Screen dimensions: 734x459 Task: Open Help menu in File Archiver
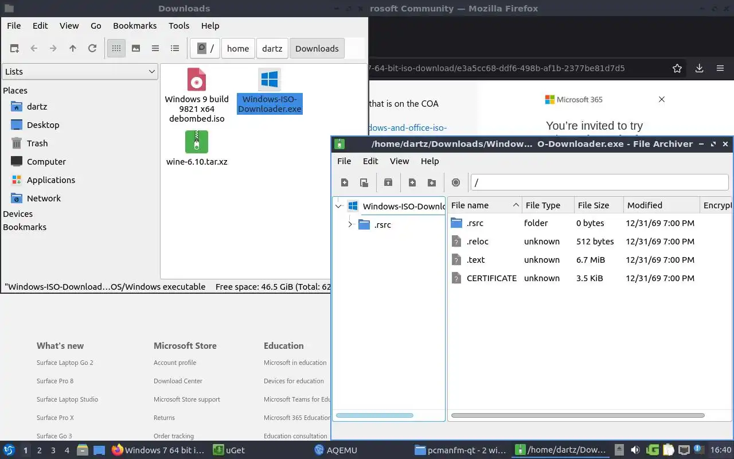[x=430, y=161]
